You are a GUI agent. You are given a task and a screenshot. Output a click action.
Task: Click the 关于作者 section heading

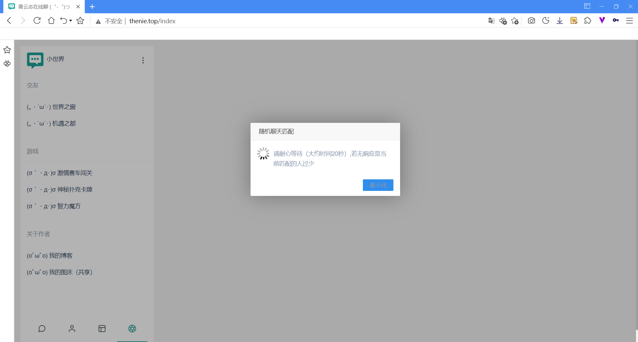[38, 234]
